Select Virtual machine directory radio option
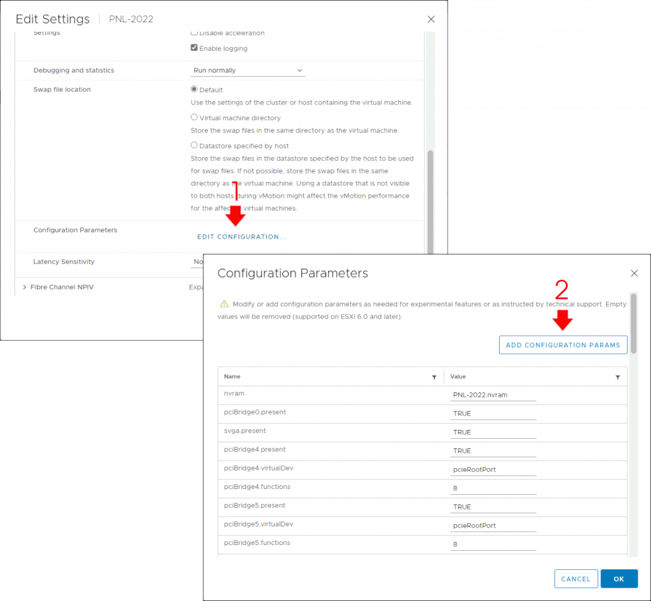 (195, 118)
